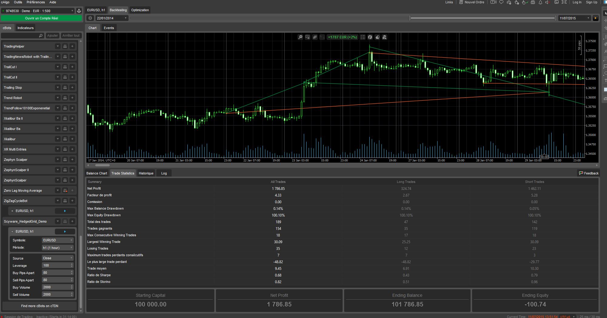Expand TradingHelper options dropdown arrow
Viewport: 607px width, 318px height.
pyautogui.click(x=58, y=46)
